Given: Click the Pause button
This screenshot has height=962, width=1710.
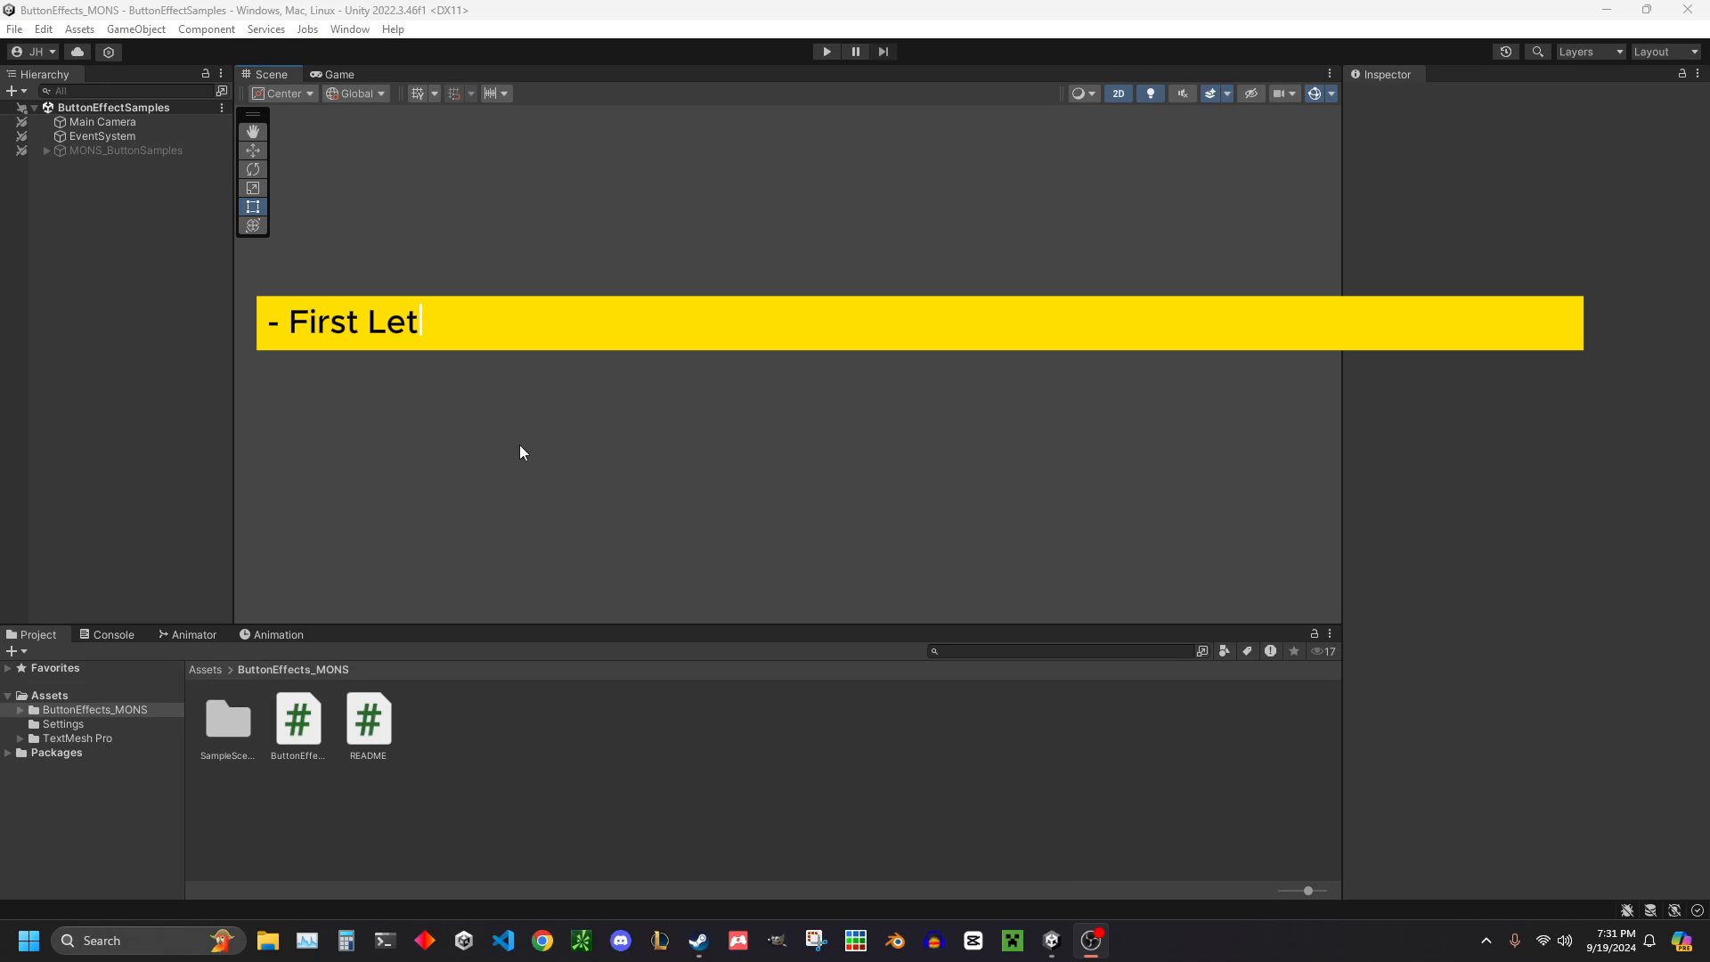Looking at the screenshot, I should [x=855, y=52].
